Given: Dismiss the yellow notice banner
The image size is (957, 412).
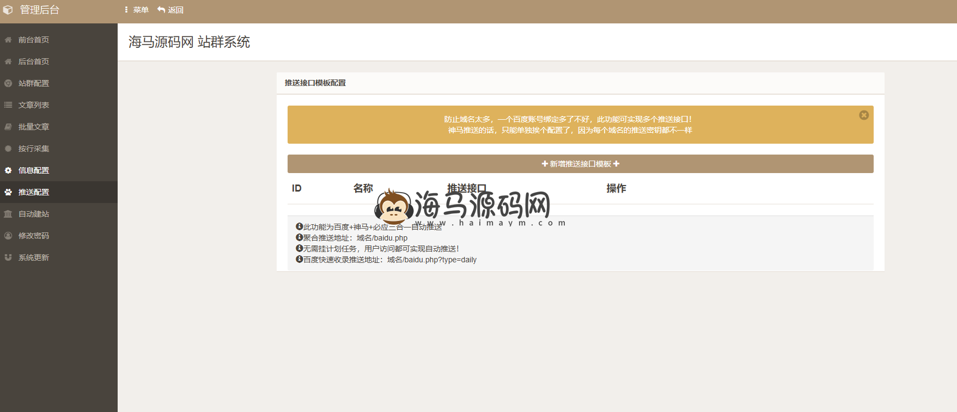Looking at the screenshot, I should click(863, 115).
